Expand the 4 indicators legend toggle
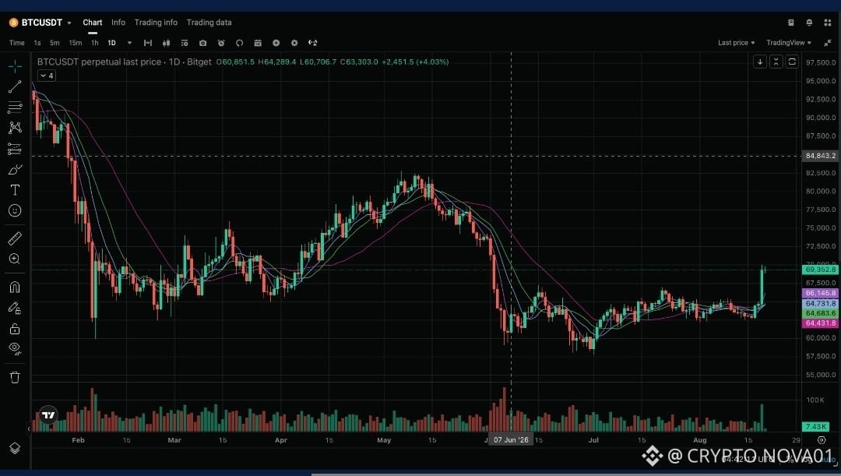This screenshot has width=841, height=476. pyautogui.click(x=47, y=76)
